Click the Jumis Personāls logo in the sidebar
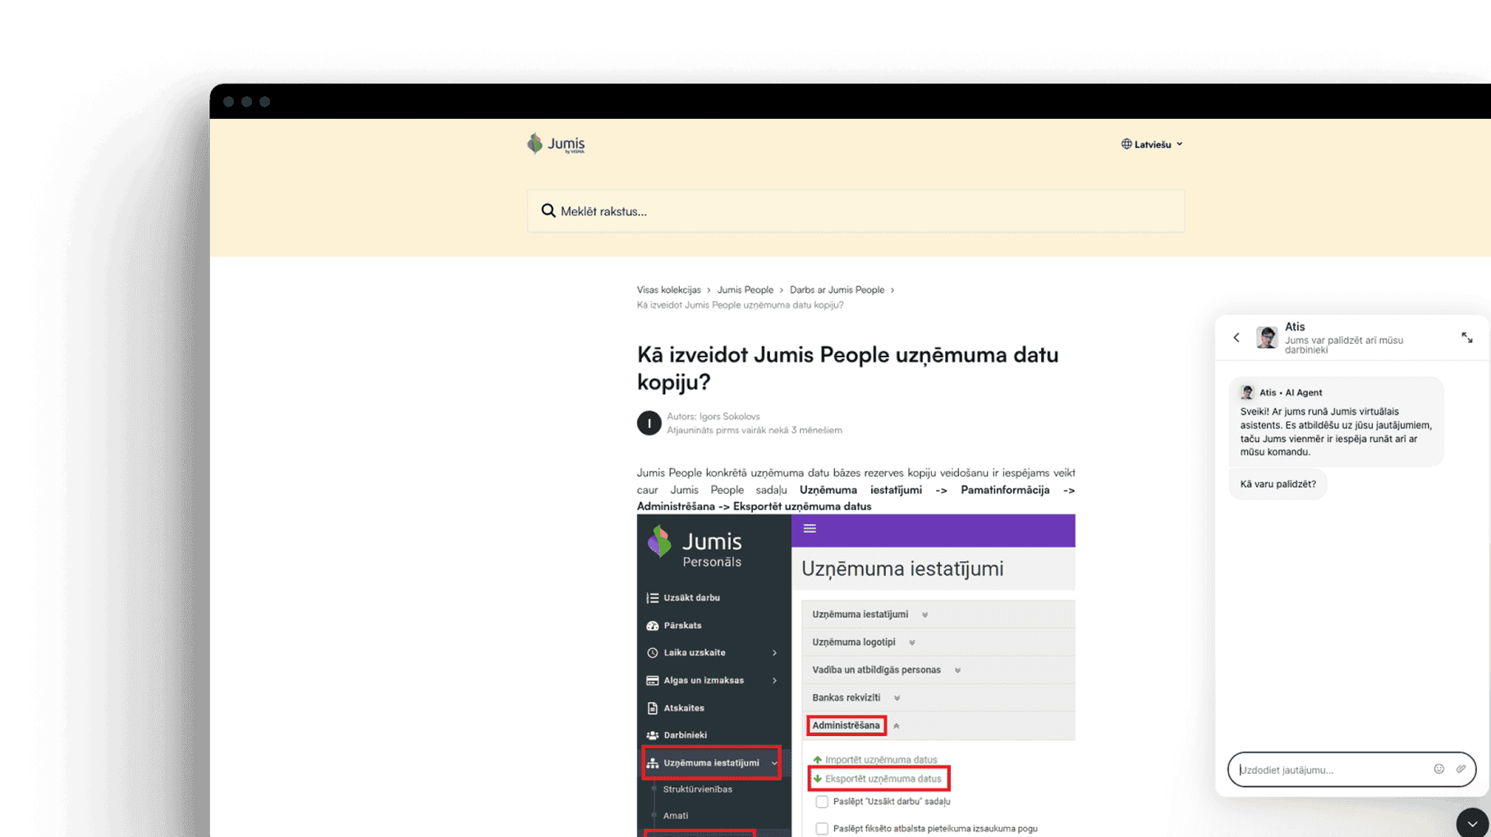This screenshot has width=1491, height=837. tap(695, 547)
